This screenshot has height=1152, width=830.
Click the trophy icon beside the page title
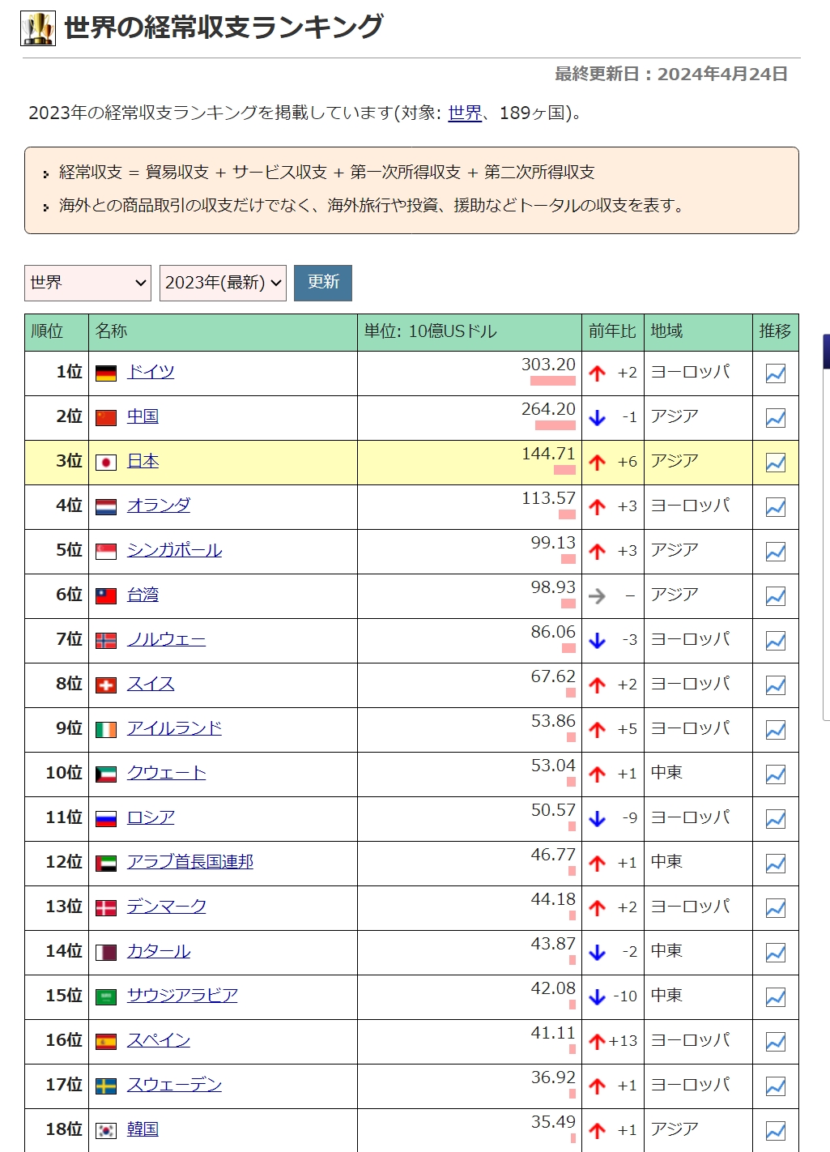pos(38,28)
